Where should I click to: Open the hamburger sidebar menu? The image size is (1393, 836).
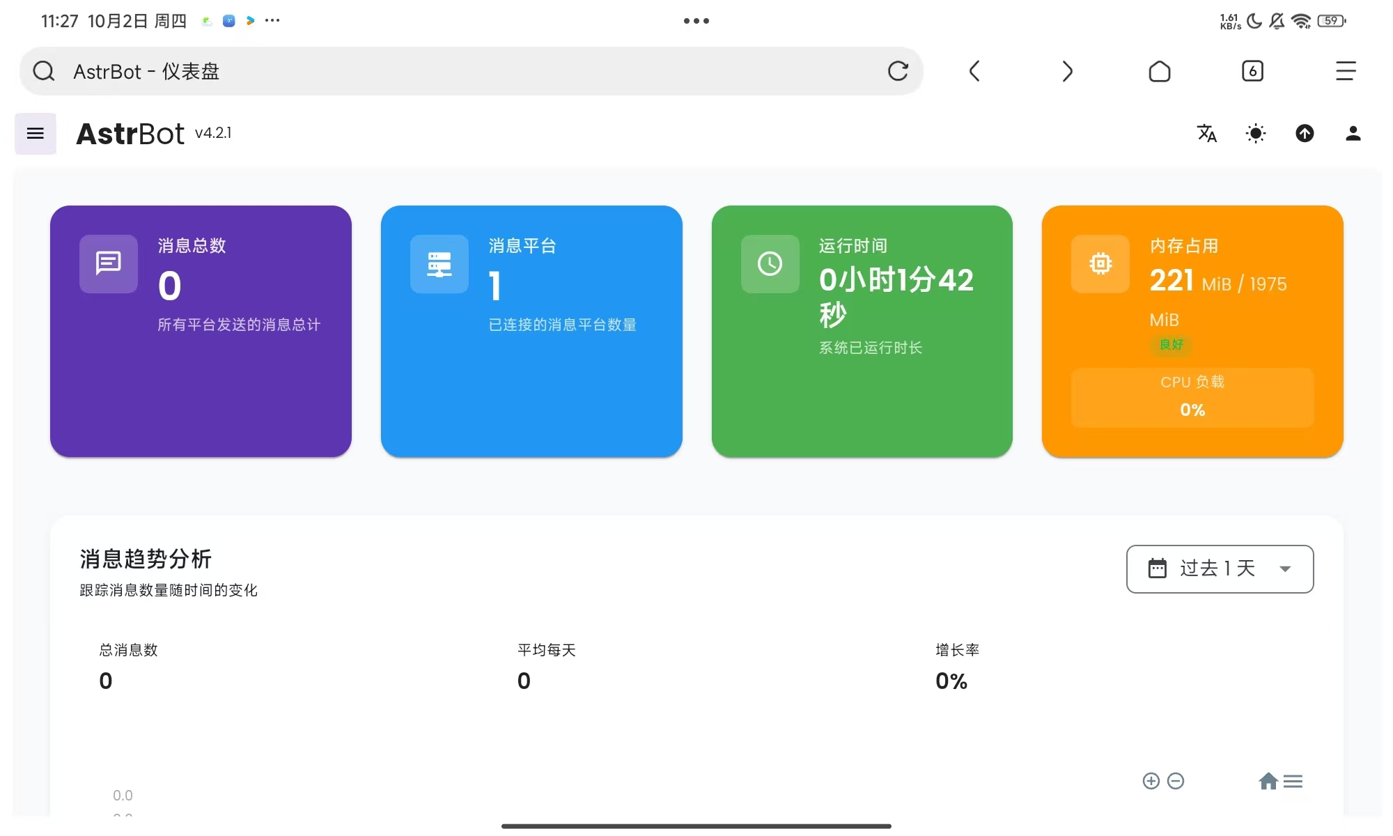click(x=35, y=133)
